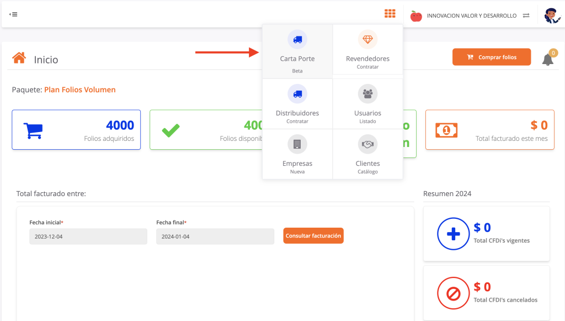565x321 pixels.
Task: Switch company using the swap arrows icon
Action: coord(526,15)
